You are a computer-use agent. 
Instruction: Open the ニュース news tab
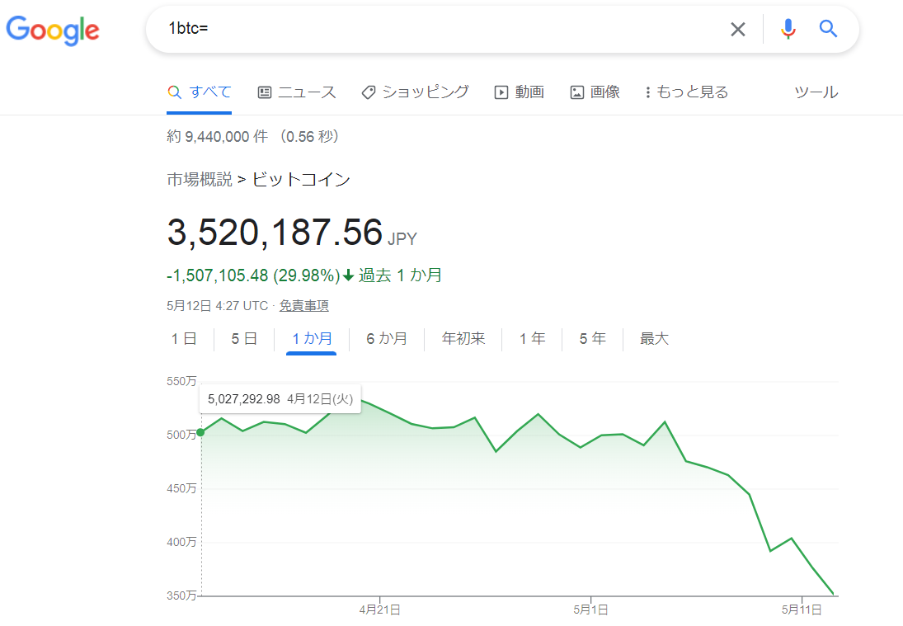point(297,92)
